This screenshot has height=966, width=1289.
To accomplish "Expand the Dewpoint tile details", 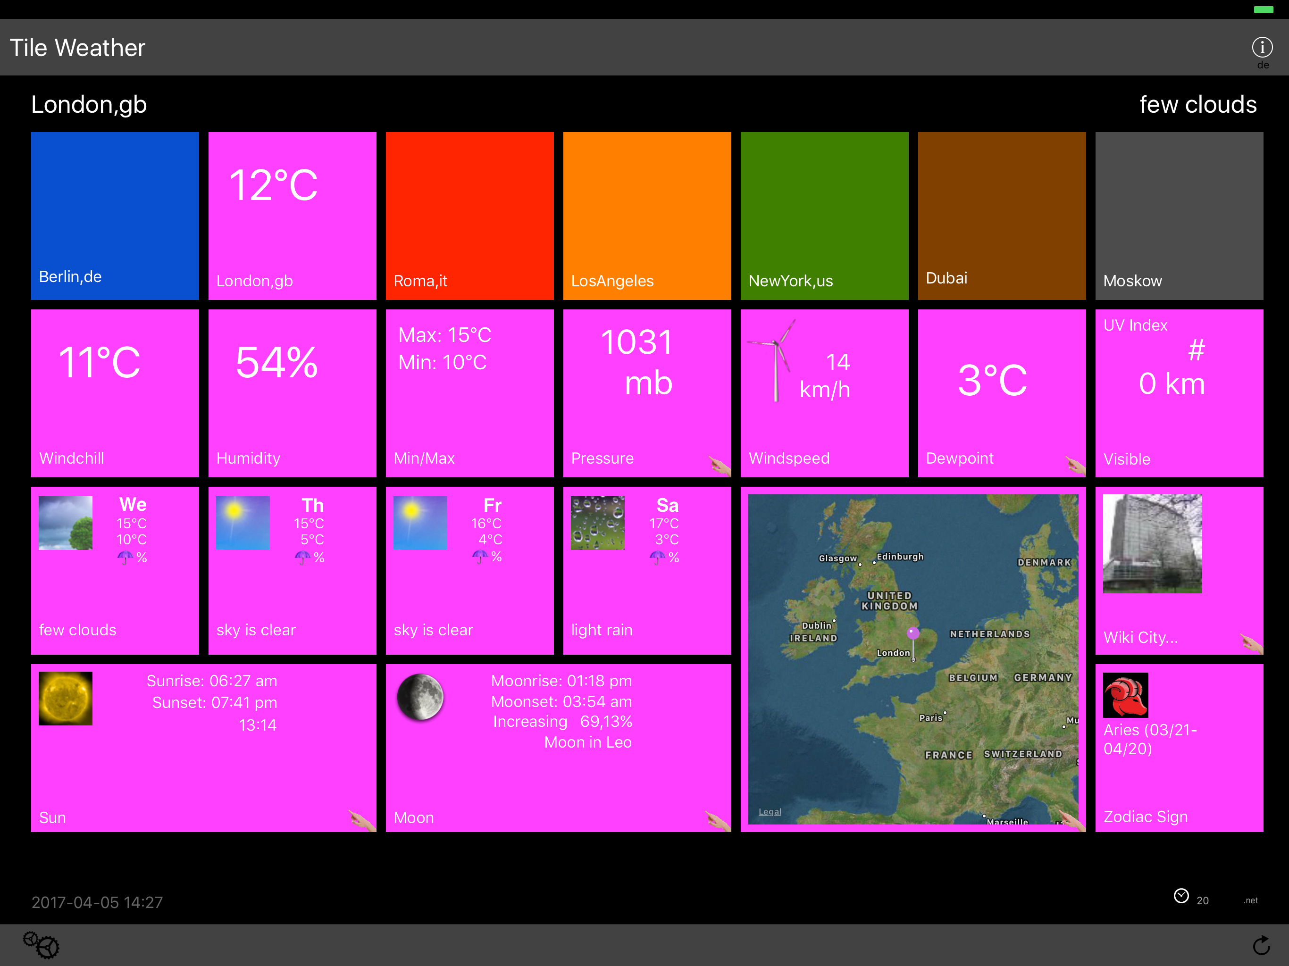I will tap(1001, 393).
